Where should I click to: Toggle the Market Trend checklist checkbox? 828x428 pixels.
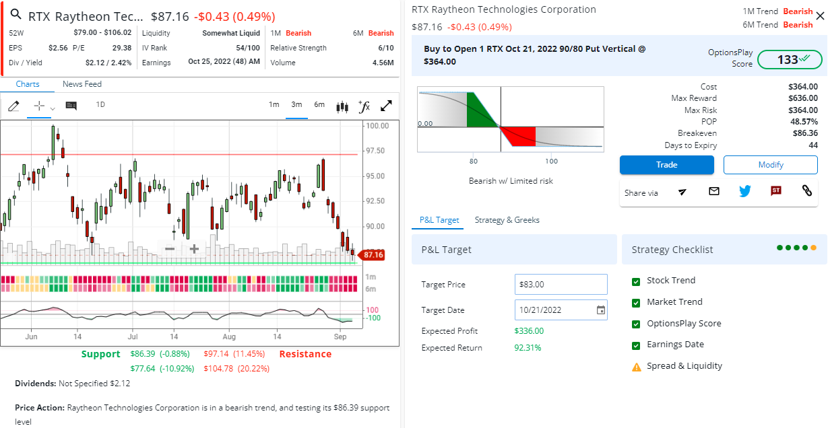pos(636,303)
